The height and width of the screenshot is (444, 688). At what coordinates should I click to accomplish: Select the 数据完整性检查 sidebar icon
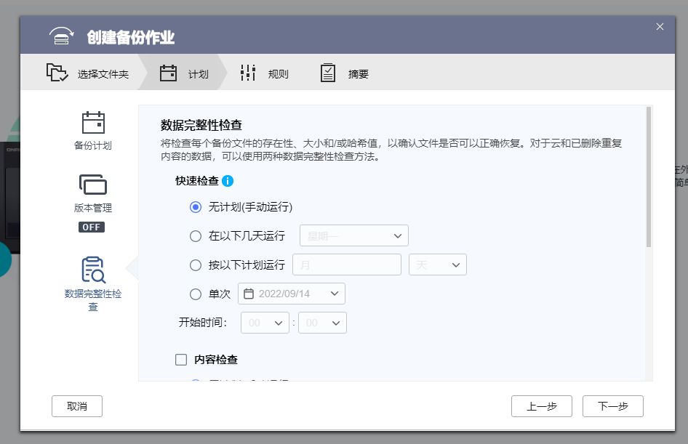pos(92,269)
